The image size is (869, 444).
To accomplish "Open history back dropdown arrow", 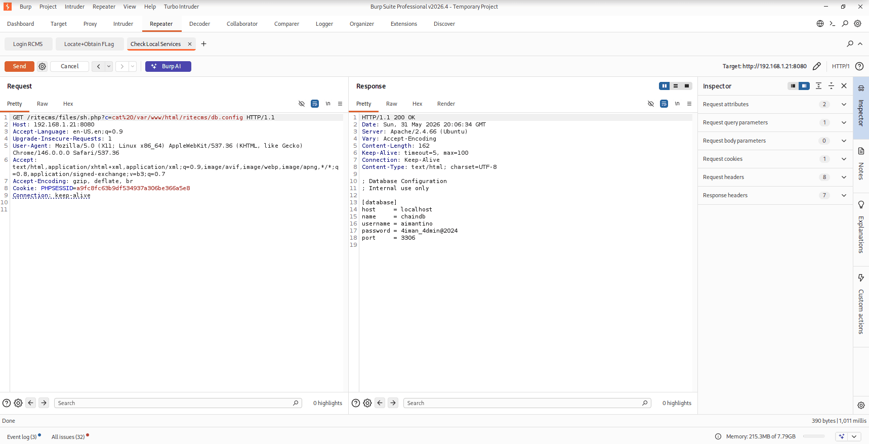I will coord(109,66).
